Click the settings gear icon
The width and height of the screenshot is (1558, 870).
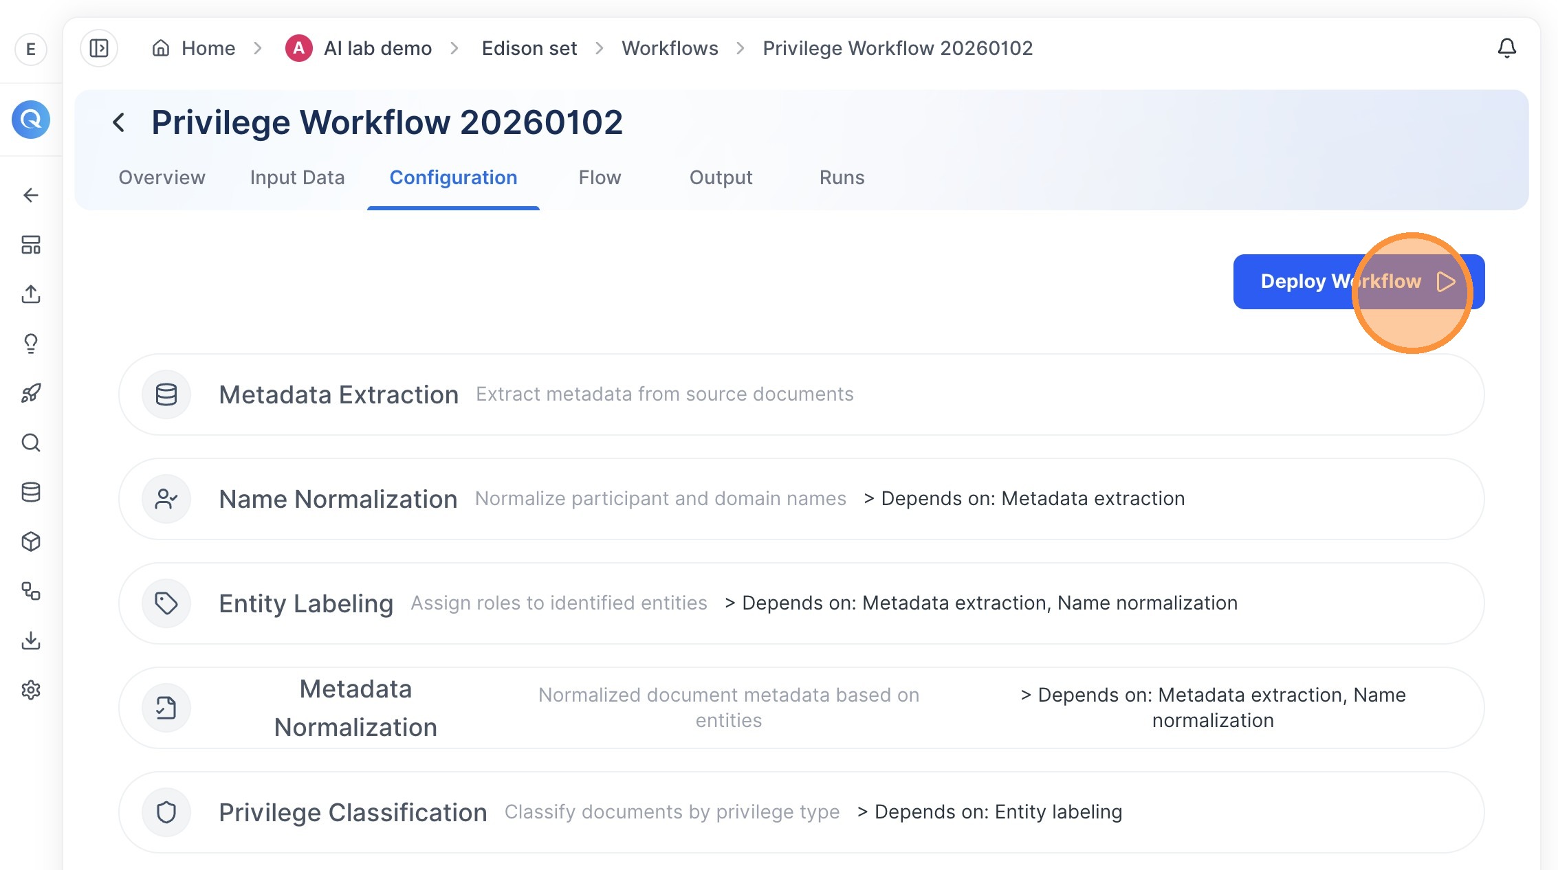click(31, 690)
